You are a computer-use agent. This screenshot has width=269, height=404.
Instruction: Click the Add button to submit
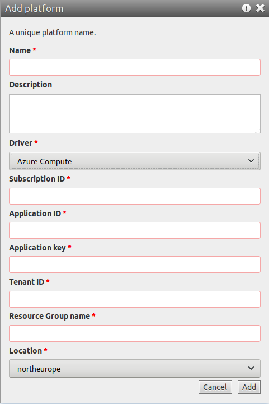(249, 387)
